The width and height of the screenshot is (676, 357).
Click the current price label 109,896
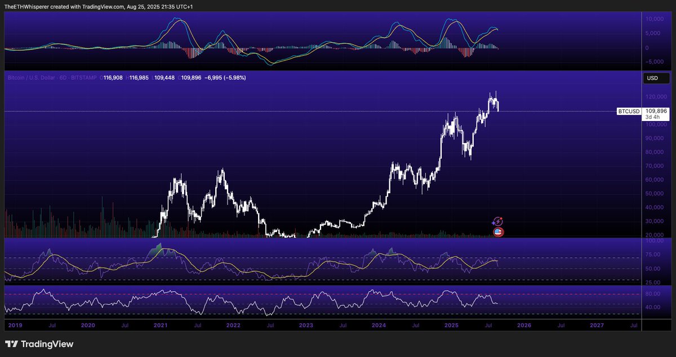tap(656, 111)
